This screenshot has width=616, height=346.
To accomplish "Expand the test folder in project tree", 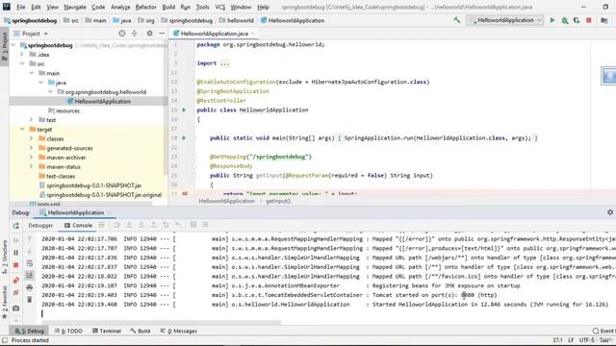I will pos(32,119).
